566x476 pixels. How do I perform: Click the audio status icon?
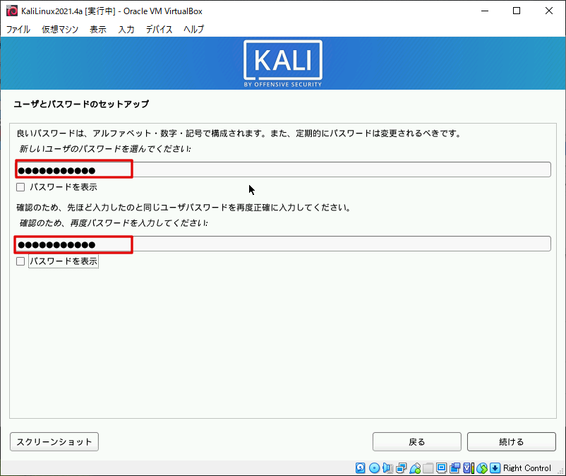[387, 468]
